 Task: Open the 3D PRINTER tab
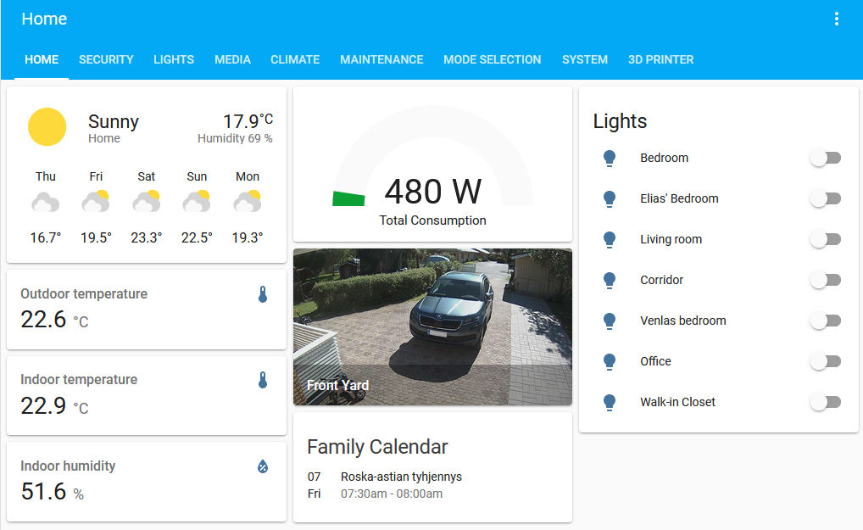(x=660, y=59)
